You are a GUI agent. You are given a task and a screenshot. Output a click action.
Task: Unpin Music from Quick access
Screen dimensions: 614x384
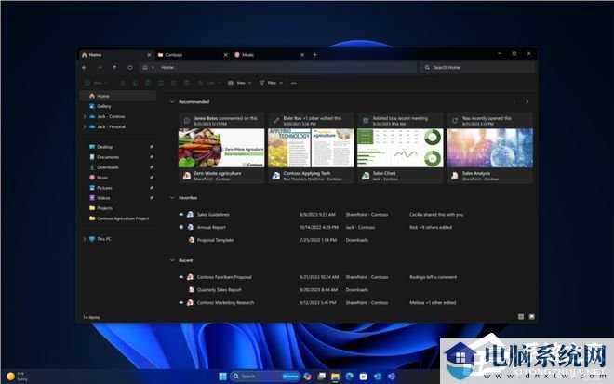click(152, 178)
